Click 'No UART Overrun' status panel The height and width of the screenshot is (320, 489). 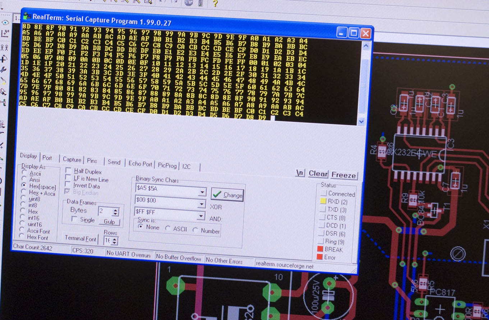[128, 254]
